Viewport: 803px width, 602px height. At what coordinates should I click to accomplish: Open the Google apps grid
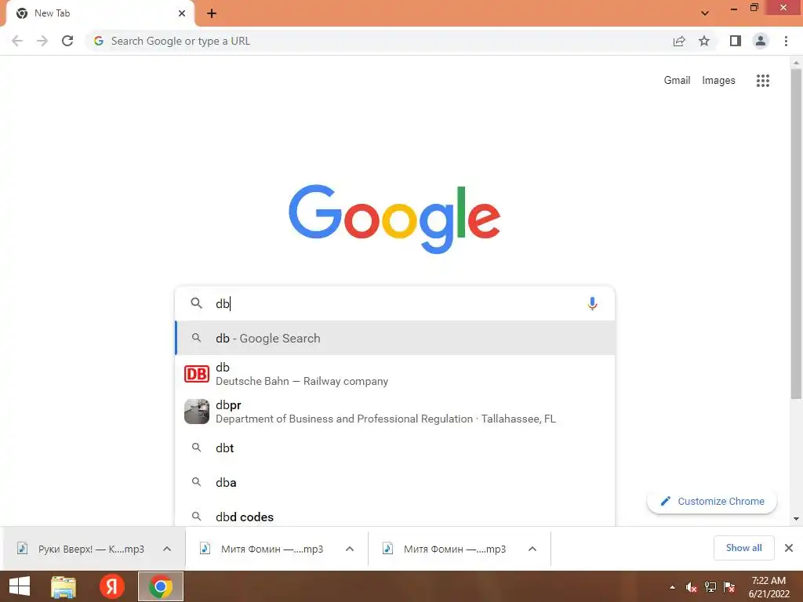762,81
